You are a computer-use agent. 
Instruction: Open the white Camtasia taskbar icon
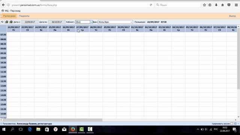pyautogui.click(x=90, y=129)
